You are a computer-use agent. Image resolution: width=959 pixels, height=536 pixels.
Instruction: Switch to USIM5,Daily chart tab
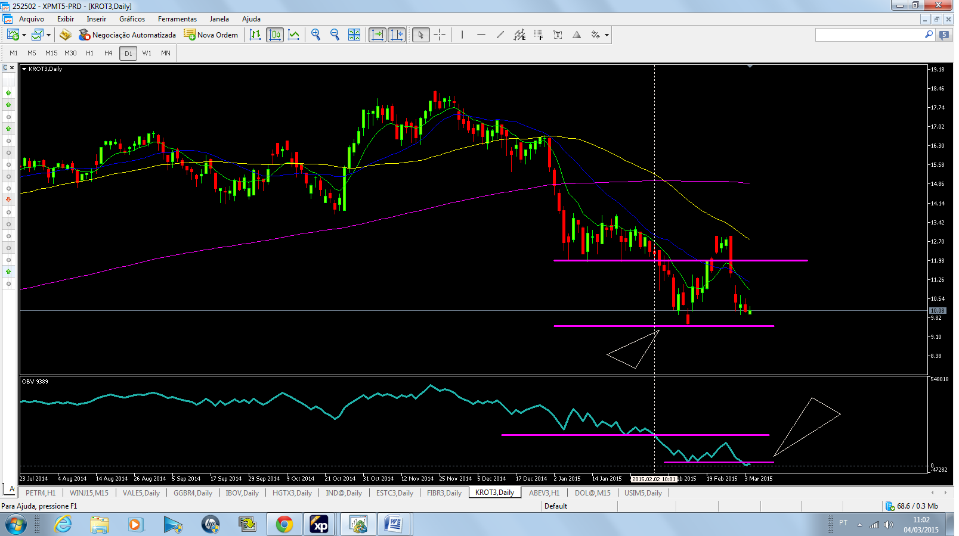(643, 493)
